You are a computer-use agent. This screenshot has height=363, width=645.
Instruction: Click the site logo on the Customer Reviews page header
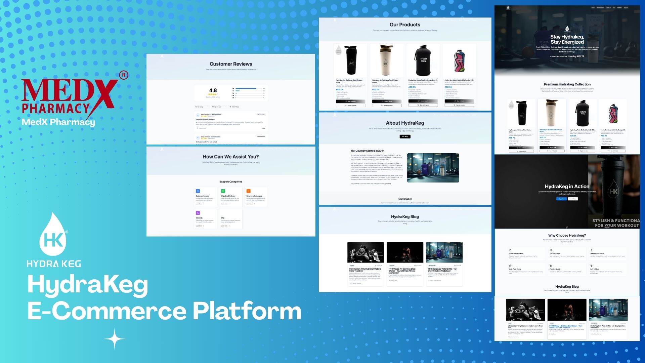pos(162,56)
